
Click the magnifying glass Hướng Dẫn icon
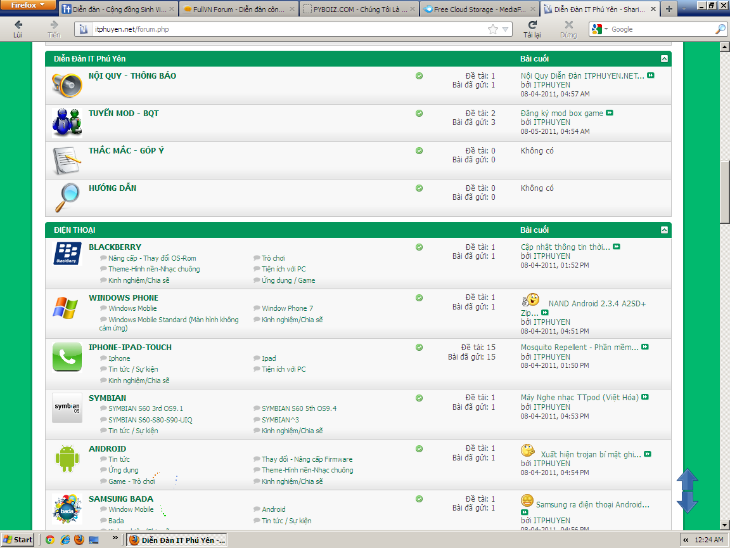pos(67,197)
